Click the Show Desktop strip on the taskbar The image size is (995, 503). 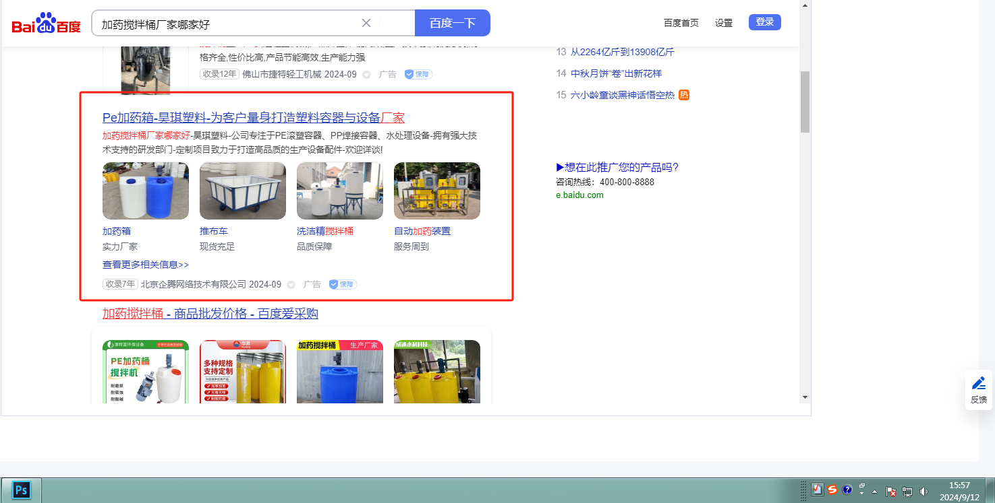click(x=990, y=490)
